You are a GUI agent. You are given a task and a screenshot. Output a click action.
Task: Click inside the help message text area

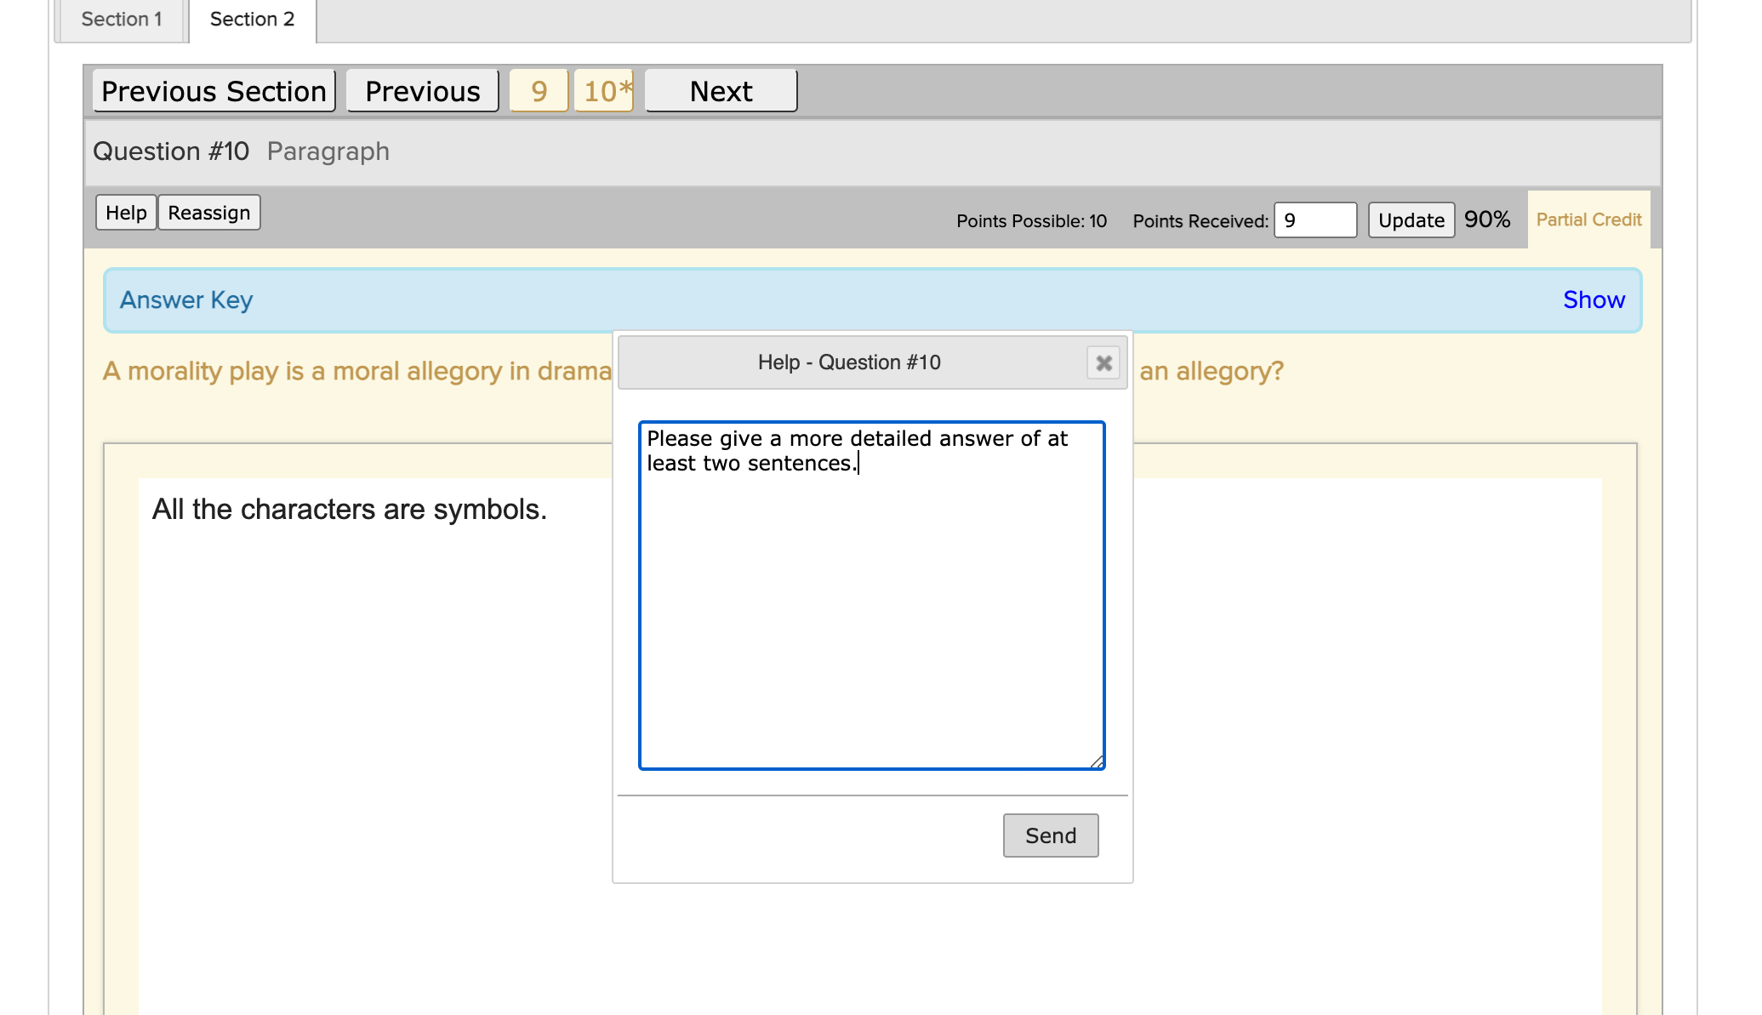[872, 596]
